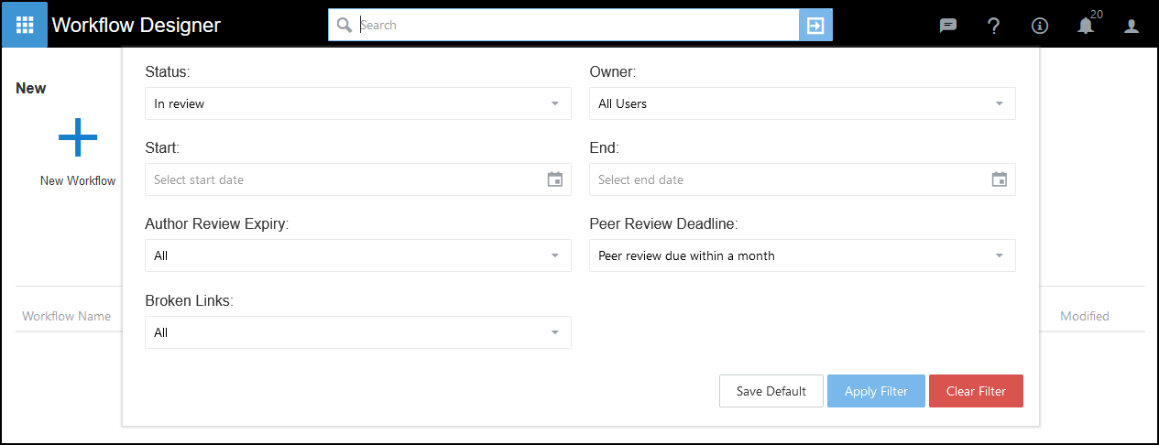Screen dimensions: 1159x445
Task: Open the End date calendar picker
Action: tap(999, 179)
